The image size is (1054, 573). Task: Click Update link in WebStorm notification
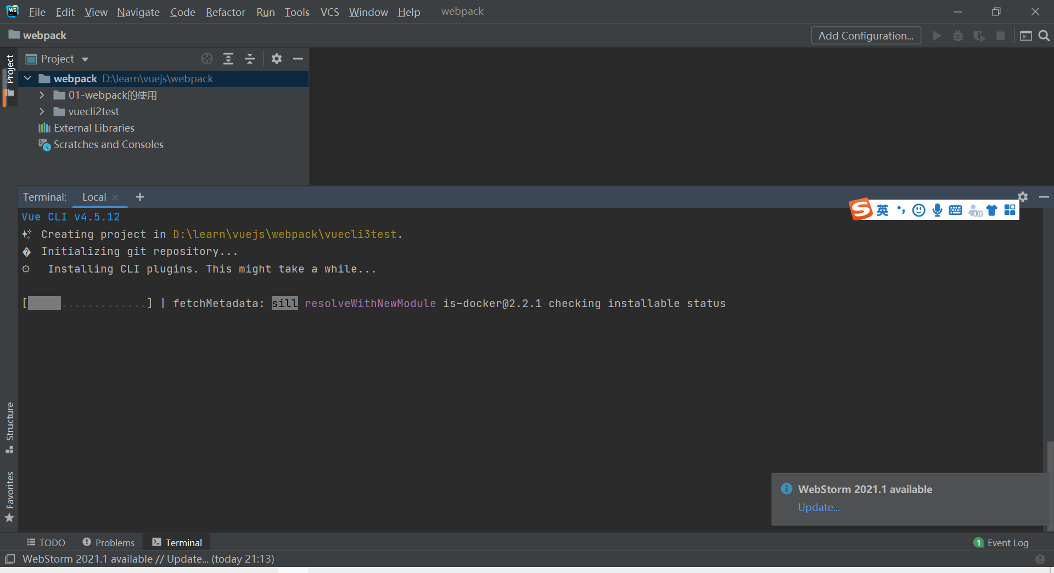pyautogui.click(x=818, y=508)
